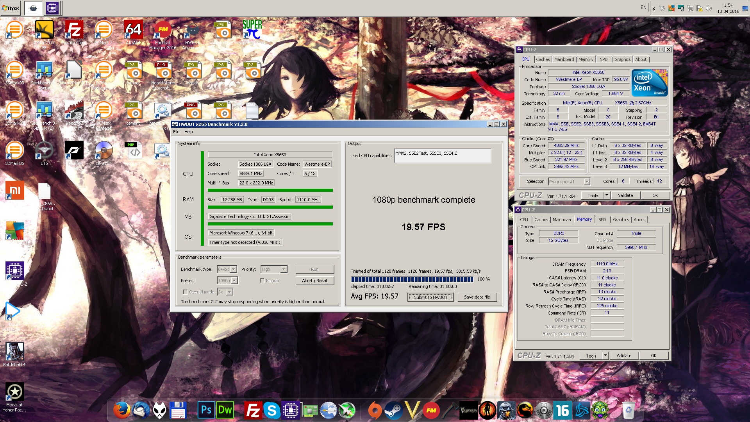The image size is (750, 422).
Task: Launch Photoshop from the bottom dock
Action: [x=206, y=410]
